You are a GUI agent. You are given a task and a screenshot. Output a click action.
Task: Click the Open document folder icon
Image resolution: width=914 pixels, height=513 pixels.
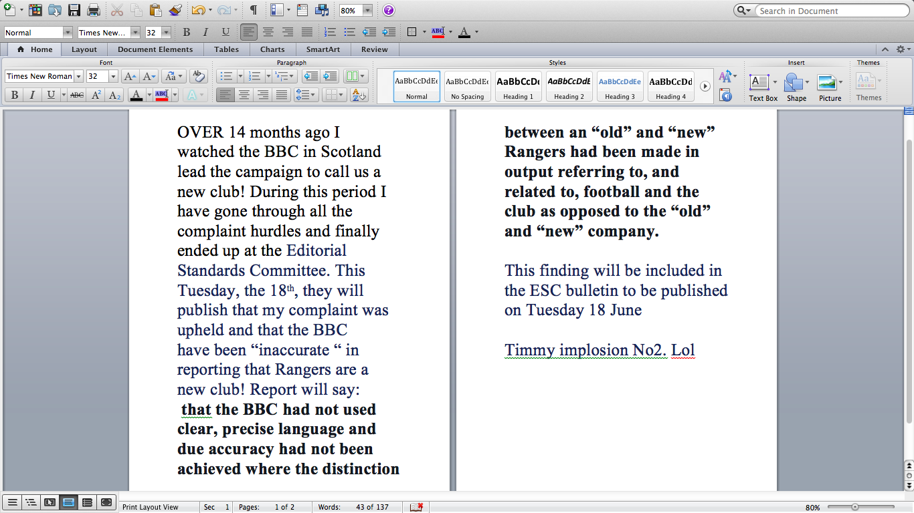[54, 10]
